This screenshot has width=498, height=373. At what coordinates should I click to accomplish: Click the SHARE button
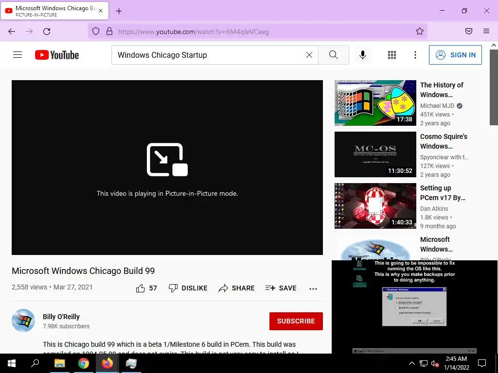click(237, 288)
